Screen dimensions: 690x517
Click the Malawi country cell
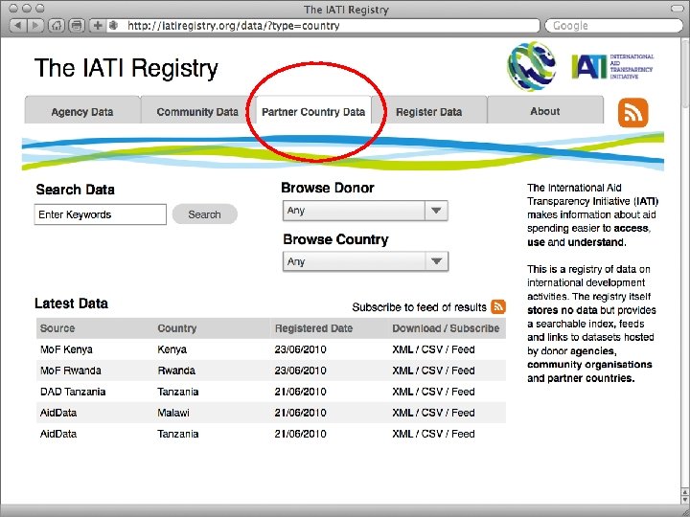(x=173, y=413)
